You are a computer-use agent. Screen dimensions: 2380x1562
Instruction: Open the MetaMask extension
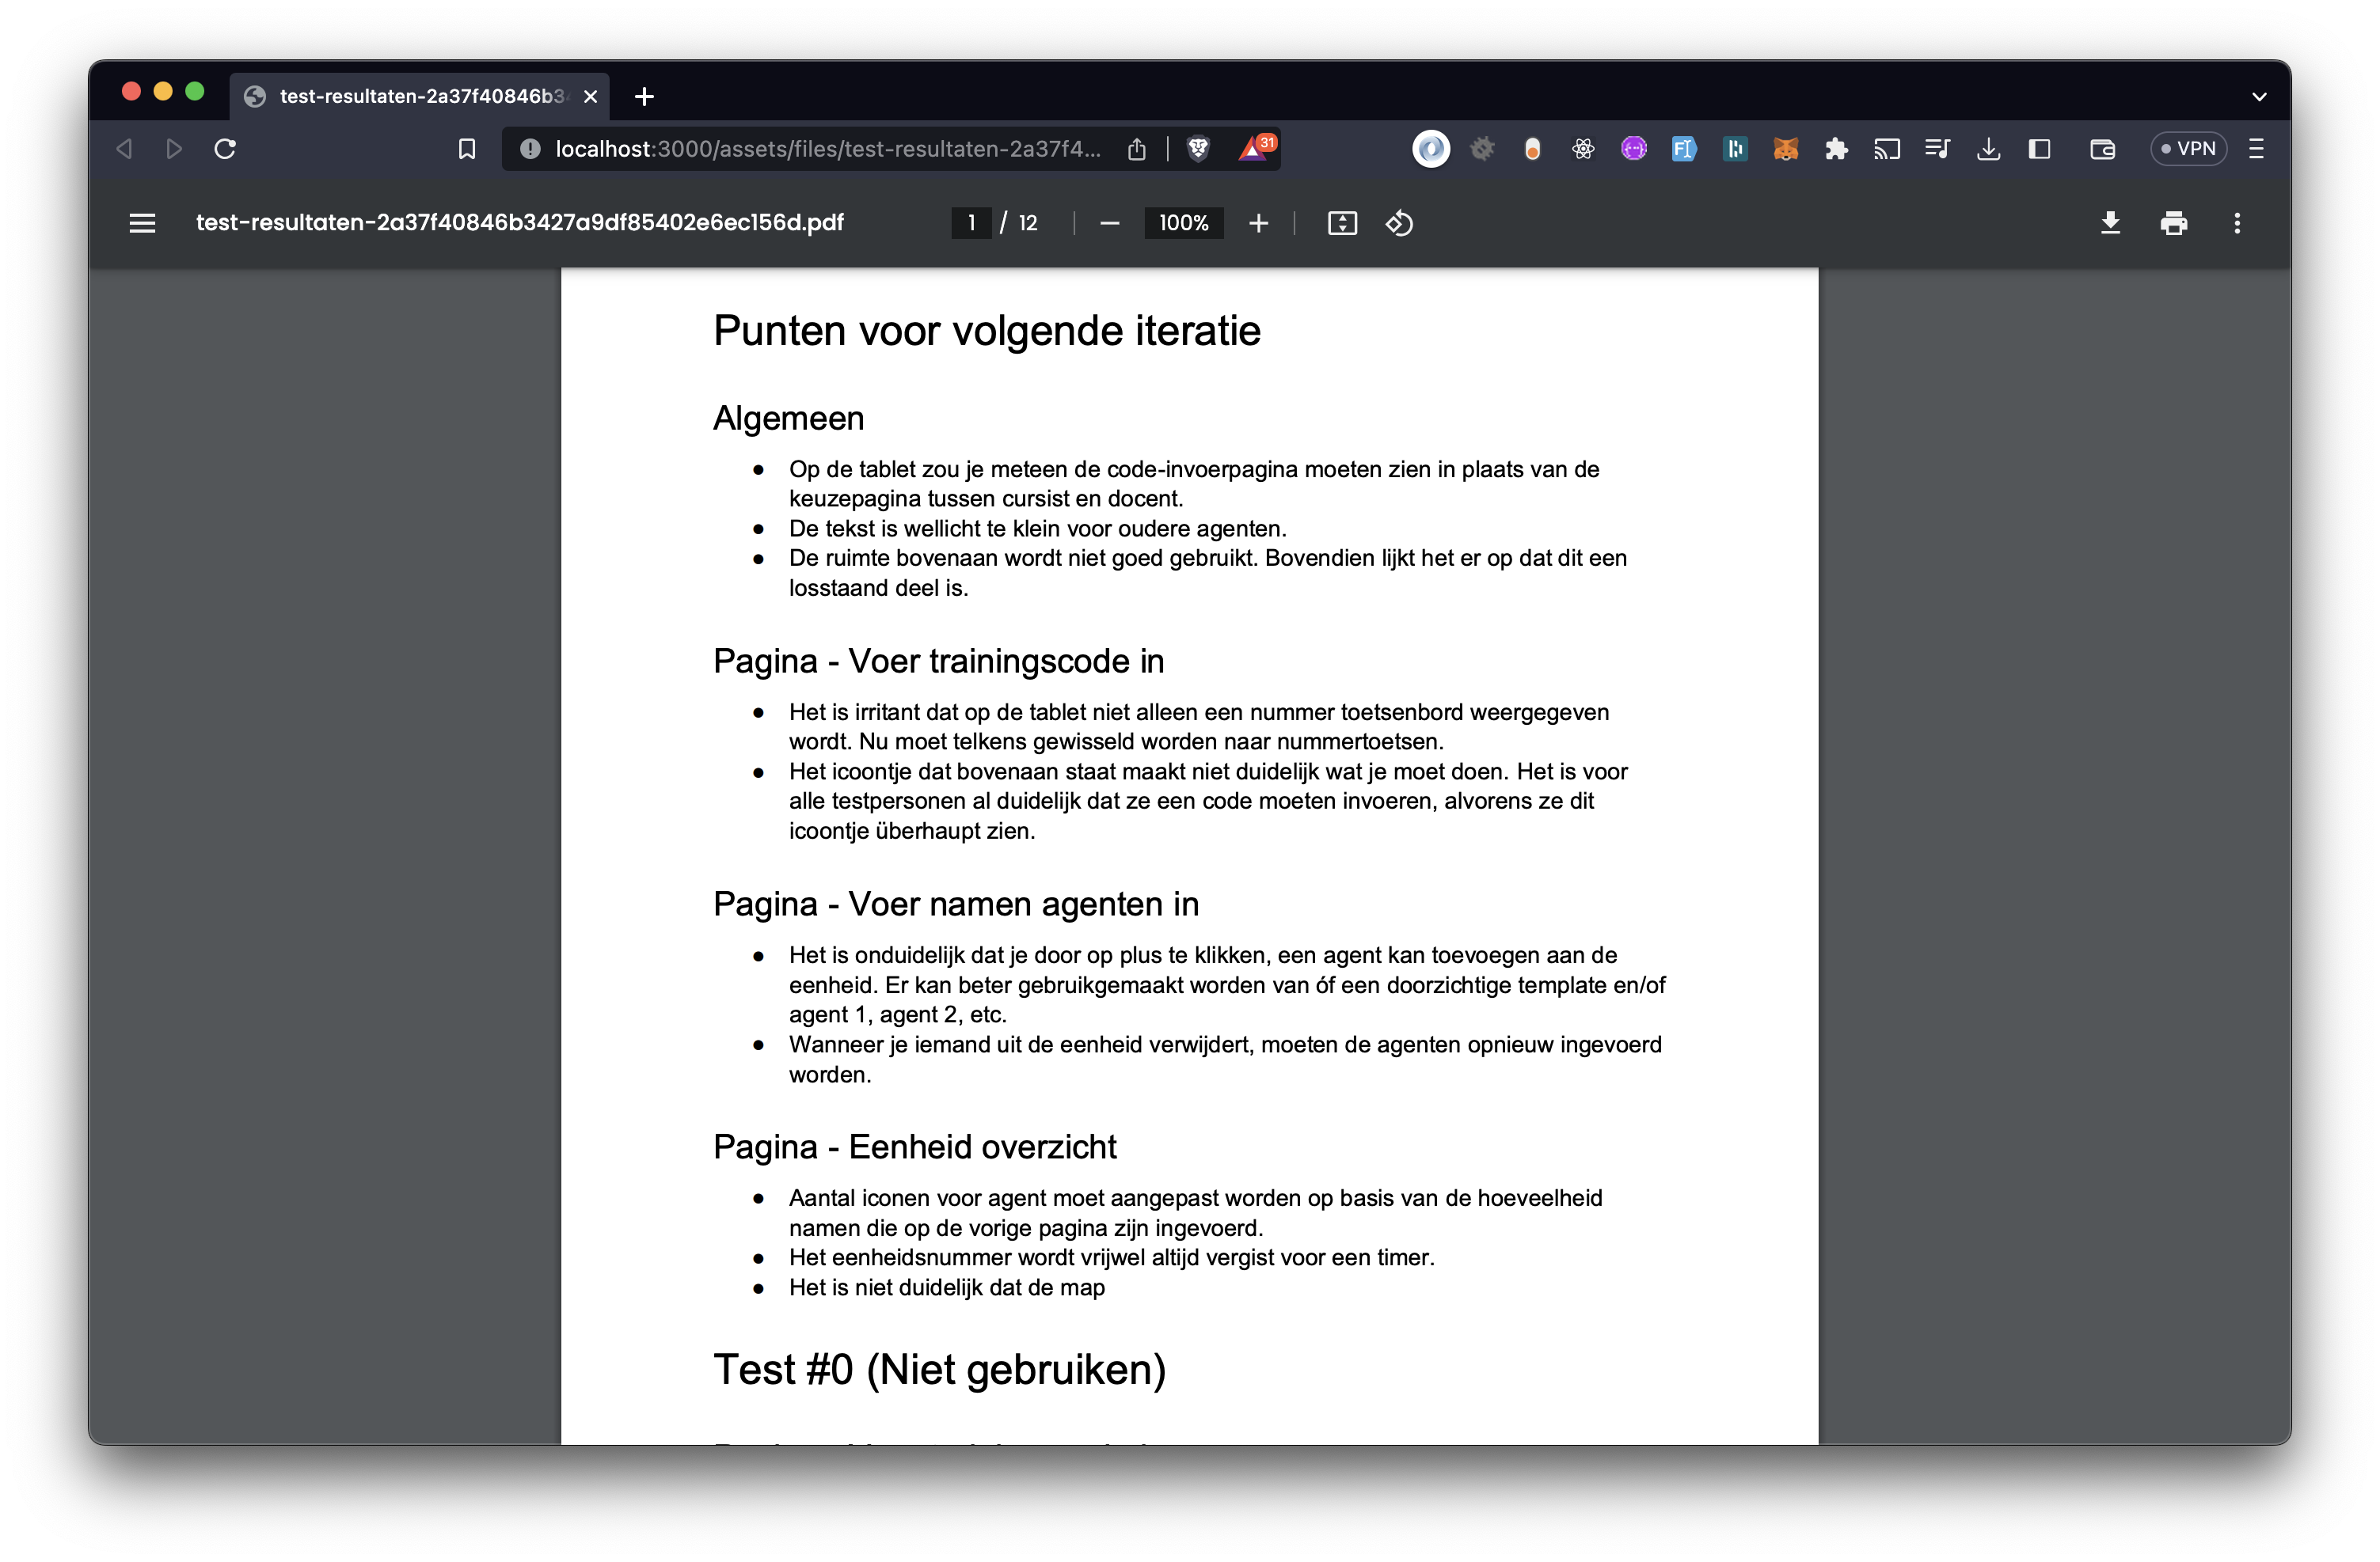click(1785, 148)
